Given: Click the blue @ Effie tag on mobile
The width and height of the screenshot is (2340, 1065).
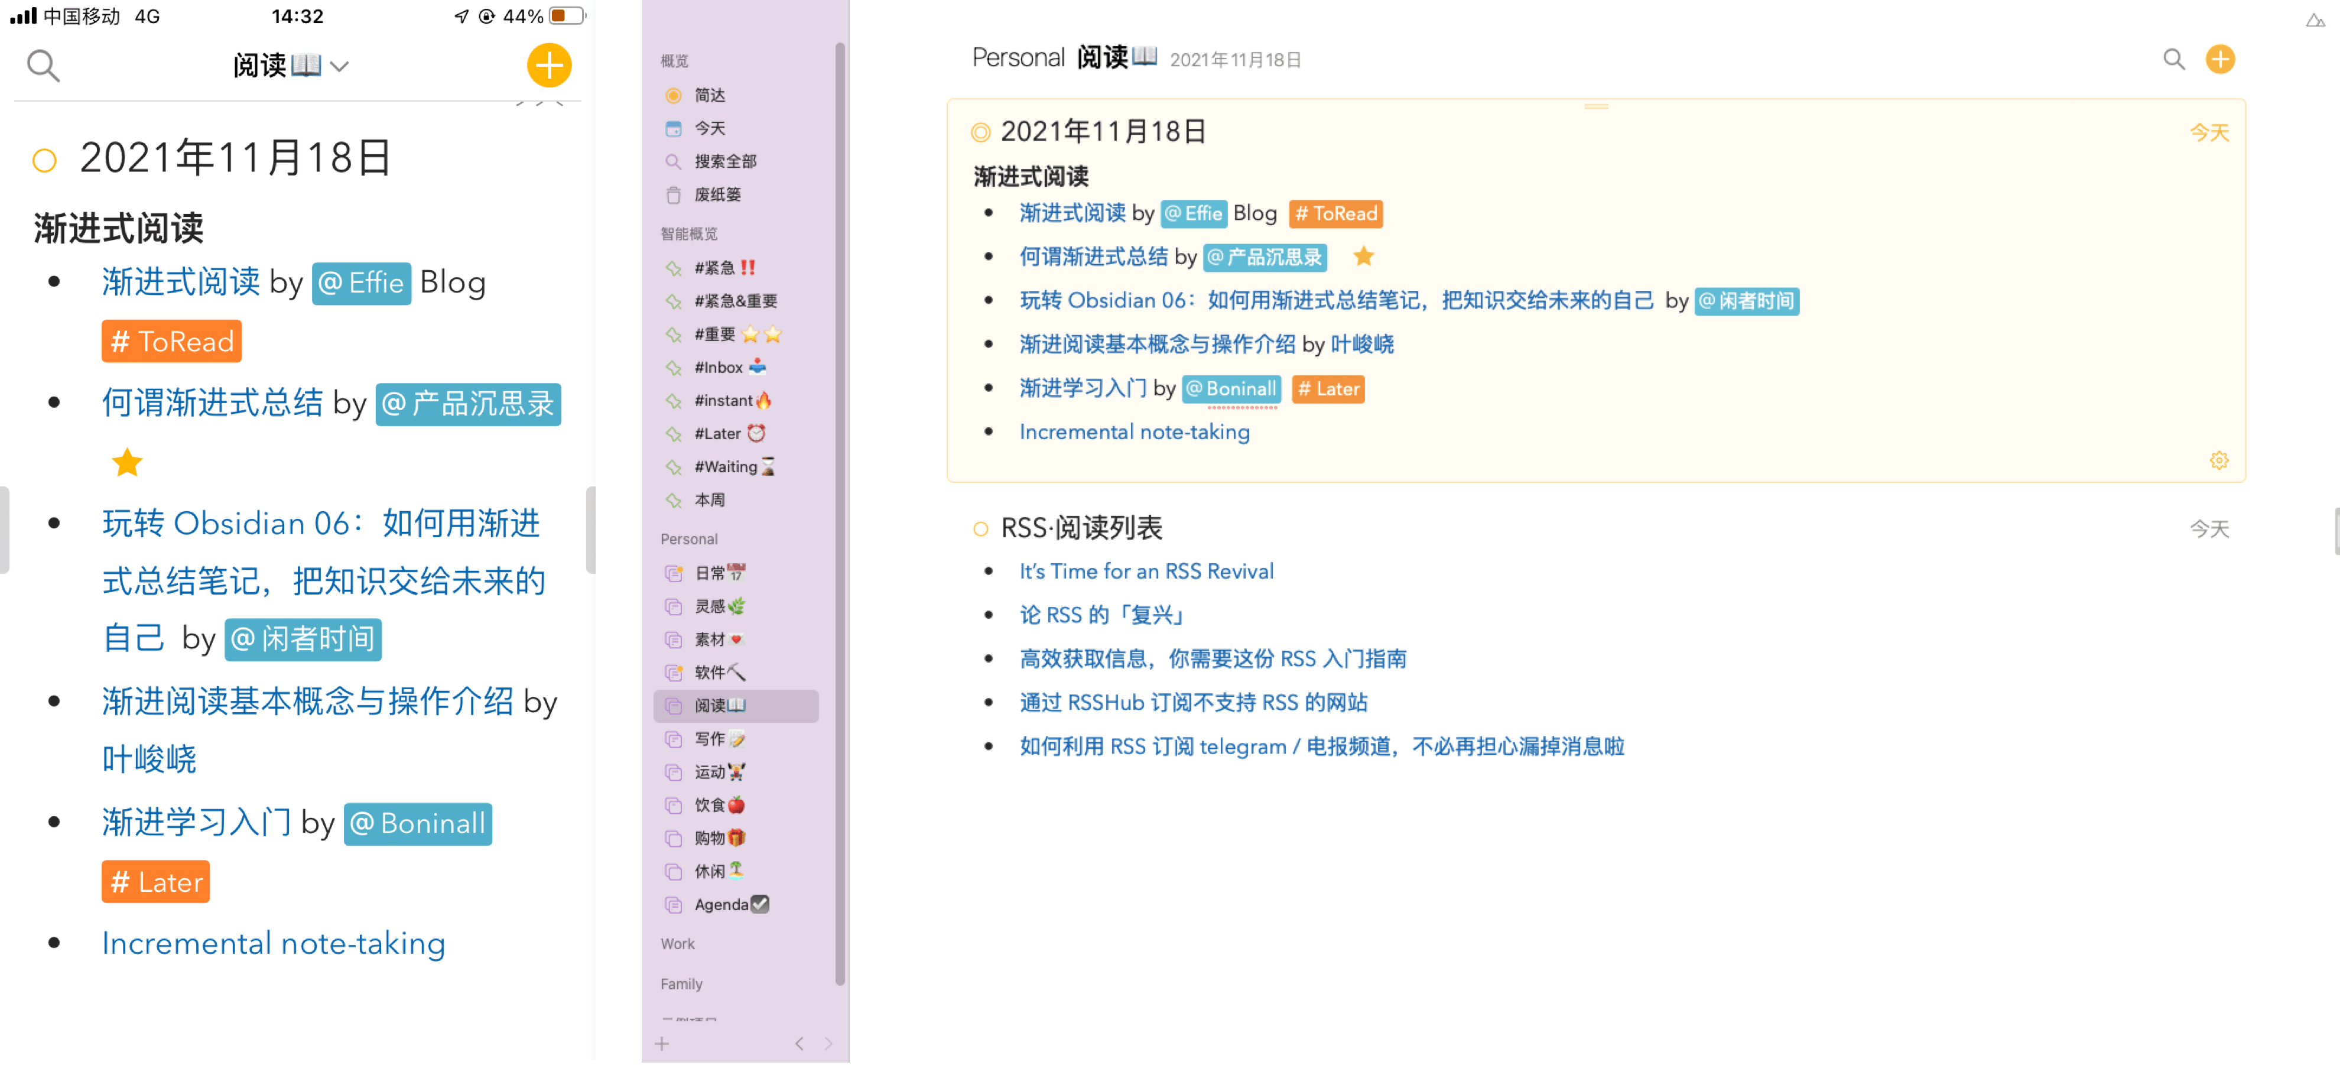Looking at the screenshot, I should click(362, 284).
